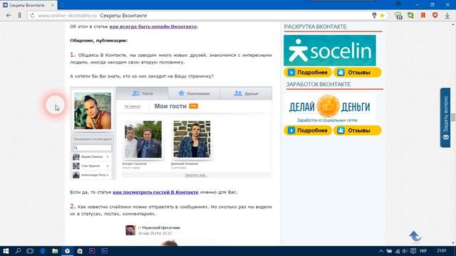The height and width of the screenshot is (256, 456).
Task: Open the Yandex home button
Action: click(x=19, y=16)
